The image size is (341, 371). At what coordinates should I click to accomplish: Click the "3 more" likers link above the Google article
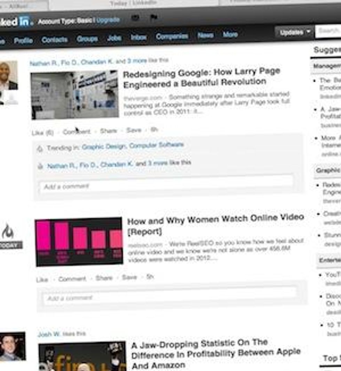[137, 61]
